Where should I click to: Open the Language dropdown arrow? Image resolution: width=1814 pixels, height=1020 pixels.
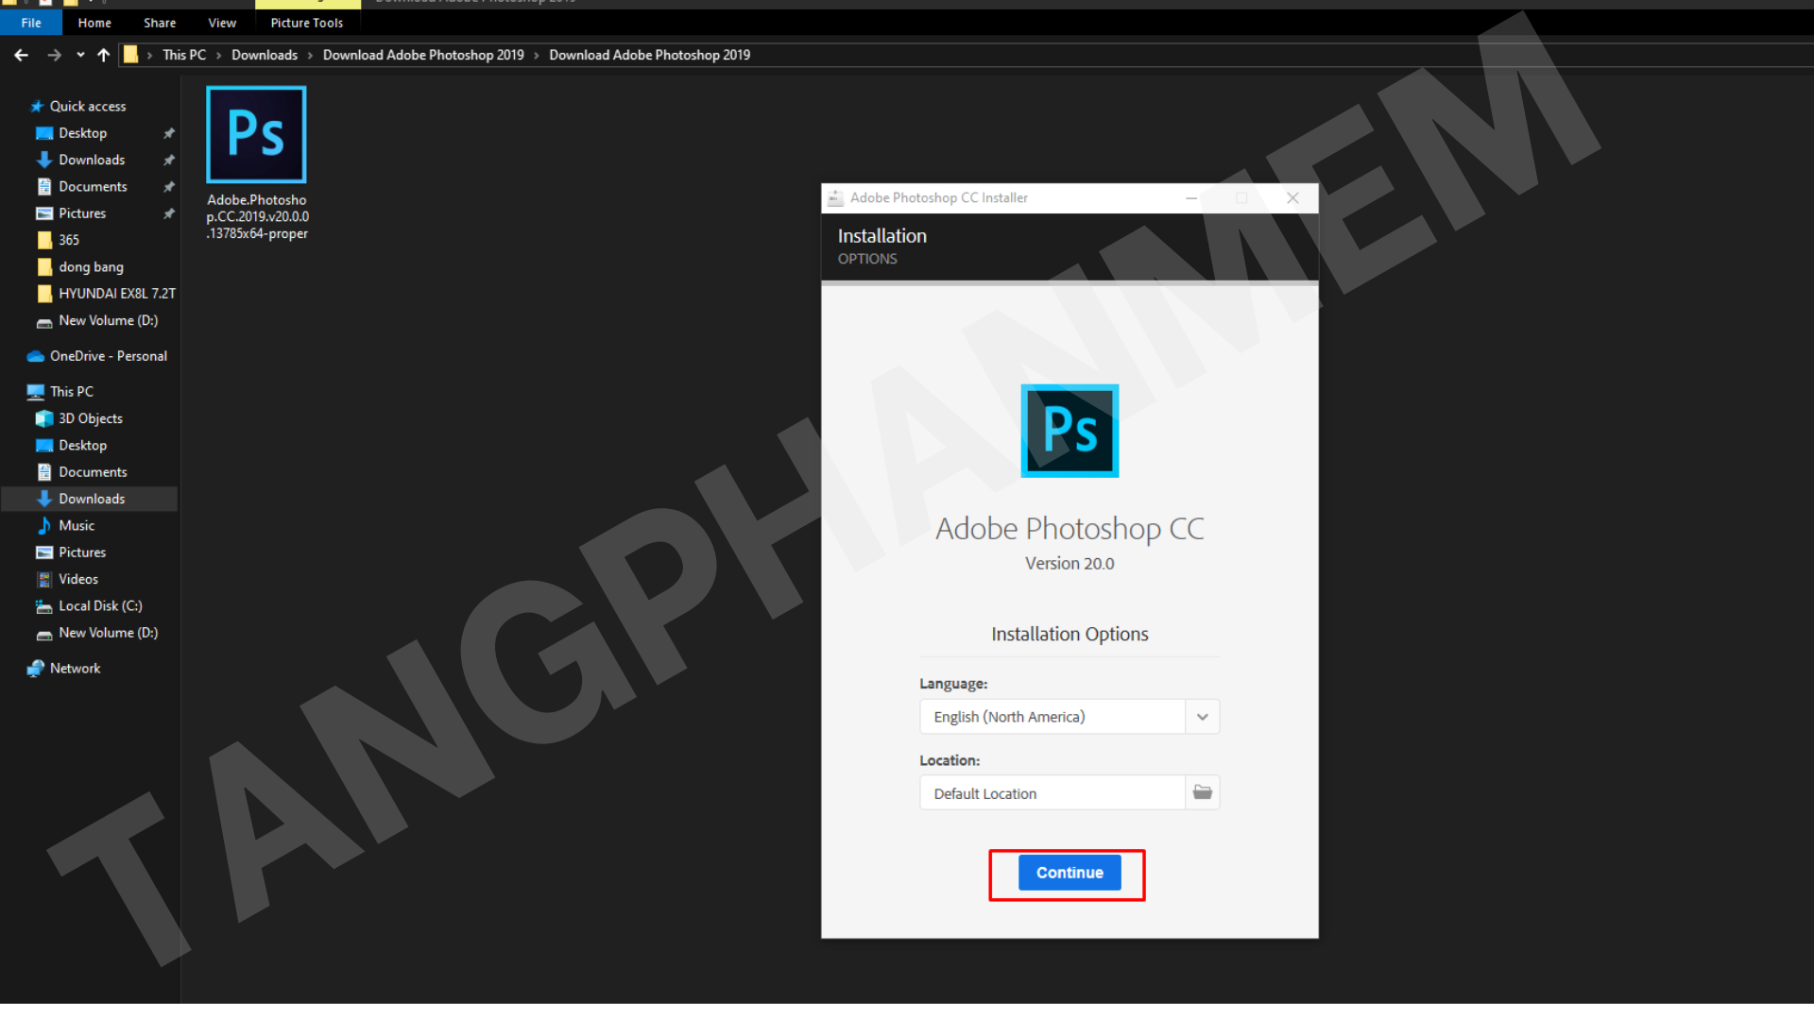(x=1202, y=717)
